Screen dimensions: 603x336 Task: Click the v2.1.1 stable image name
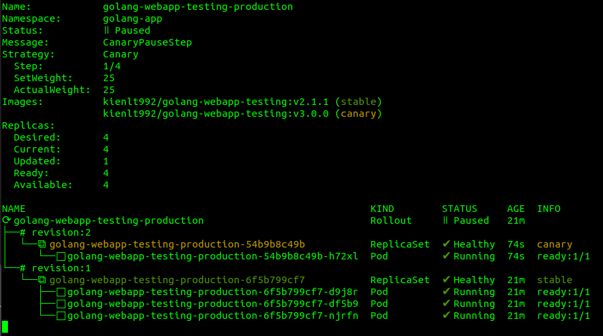[215, 102]
